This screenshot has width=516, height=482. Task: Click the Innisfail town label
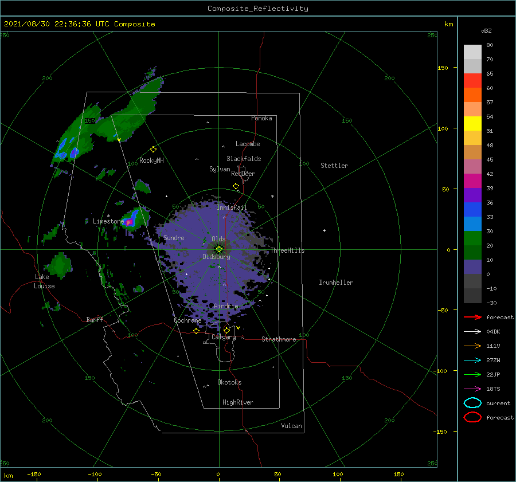(232, 207)
